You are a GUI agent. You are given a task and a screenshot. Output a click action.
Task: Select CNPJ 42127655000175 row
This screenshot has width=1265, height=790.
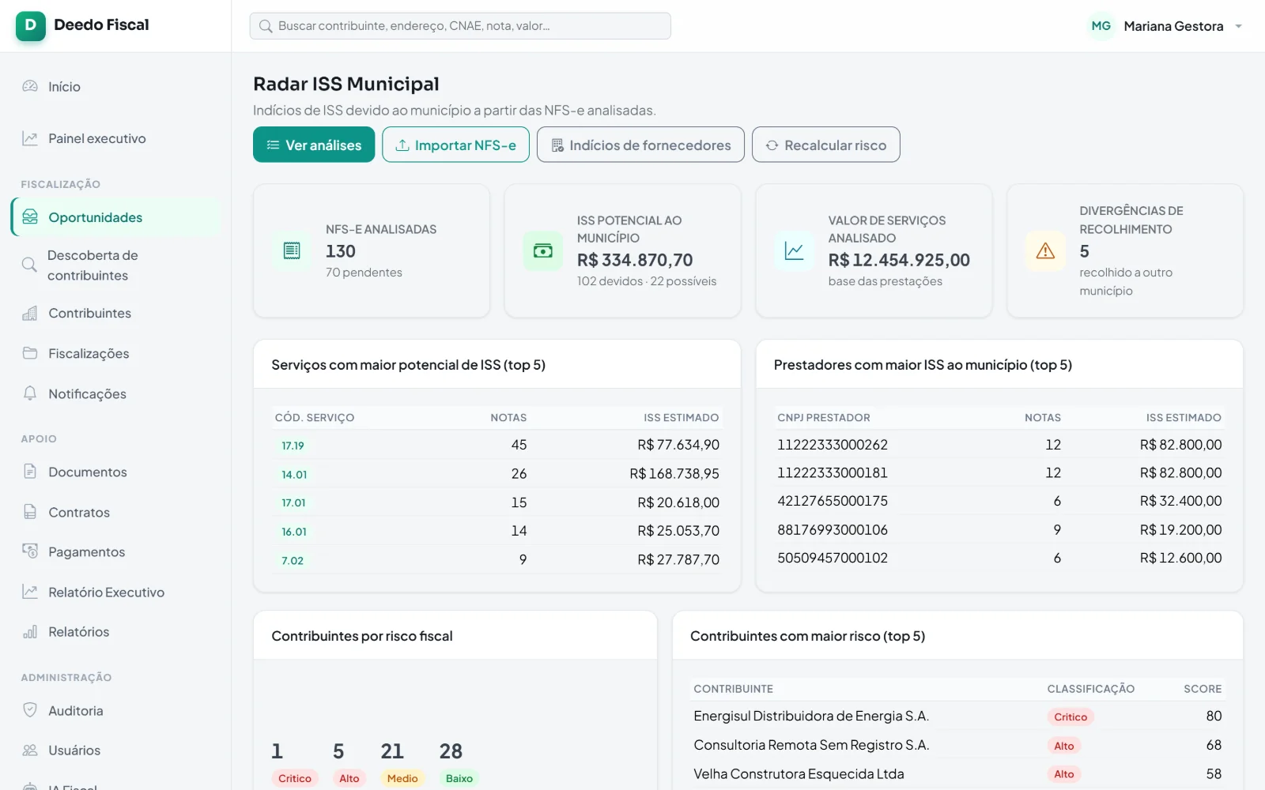coord(999,501)
